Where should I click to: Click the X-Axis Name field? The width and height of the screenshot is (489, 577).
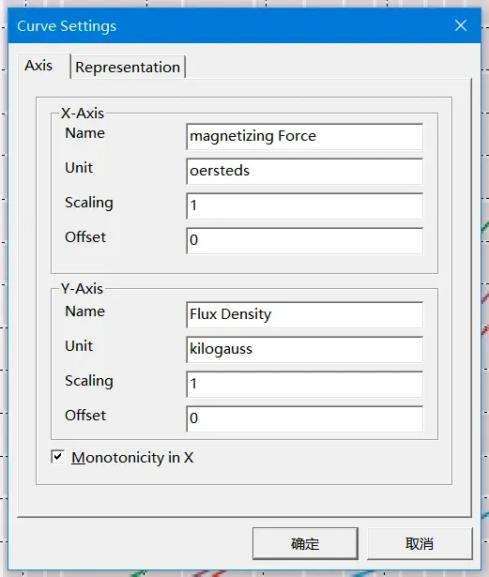click(304, 137)
